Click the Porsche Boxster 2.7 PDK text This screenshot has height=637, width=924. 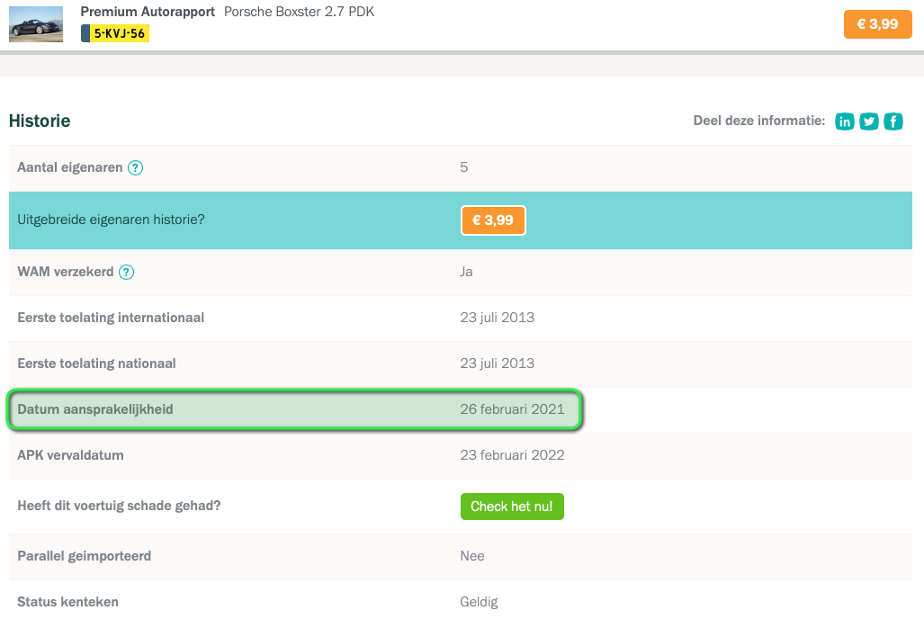click(x=299, y=12)
